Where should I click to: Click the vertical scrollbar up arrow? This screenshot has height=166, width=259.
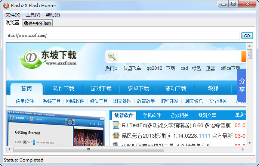[x=250, y=46]
